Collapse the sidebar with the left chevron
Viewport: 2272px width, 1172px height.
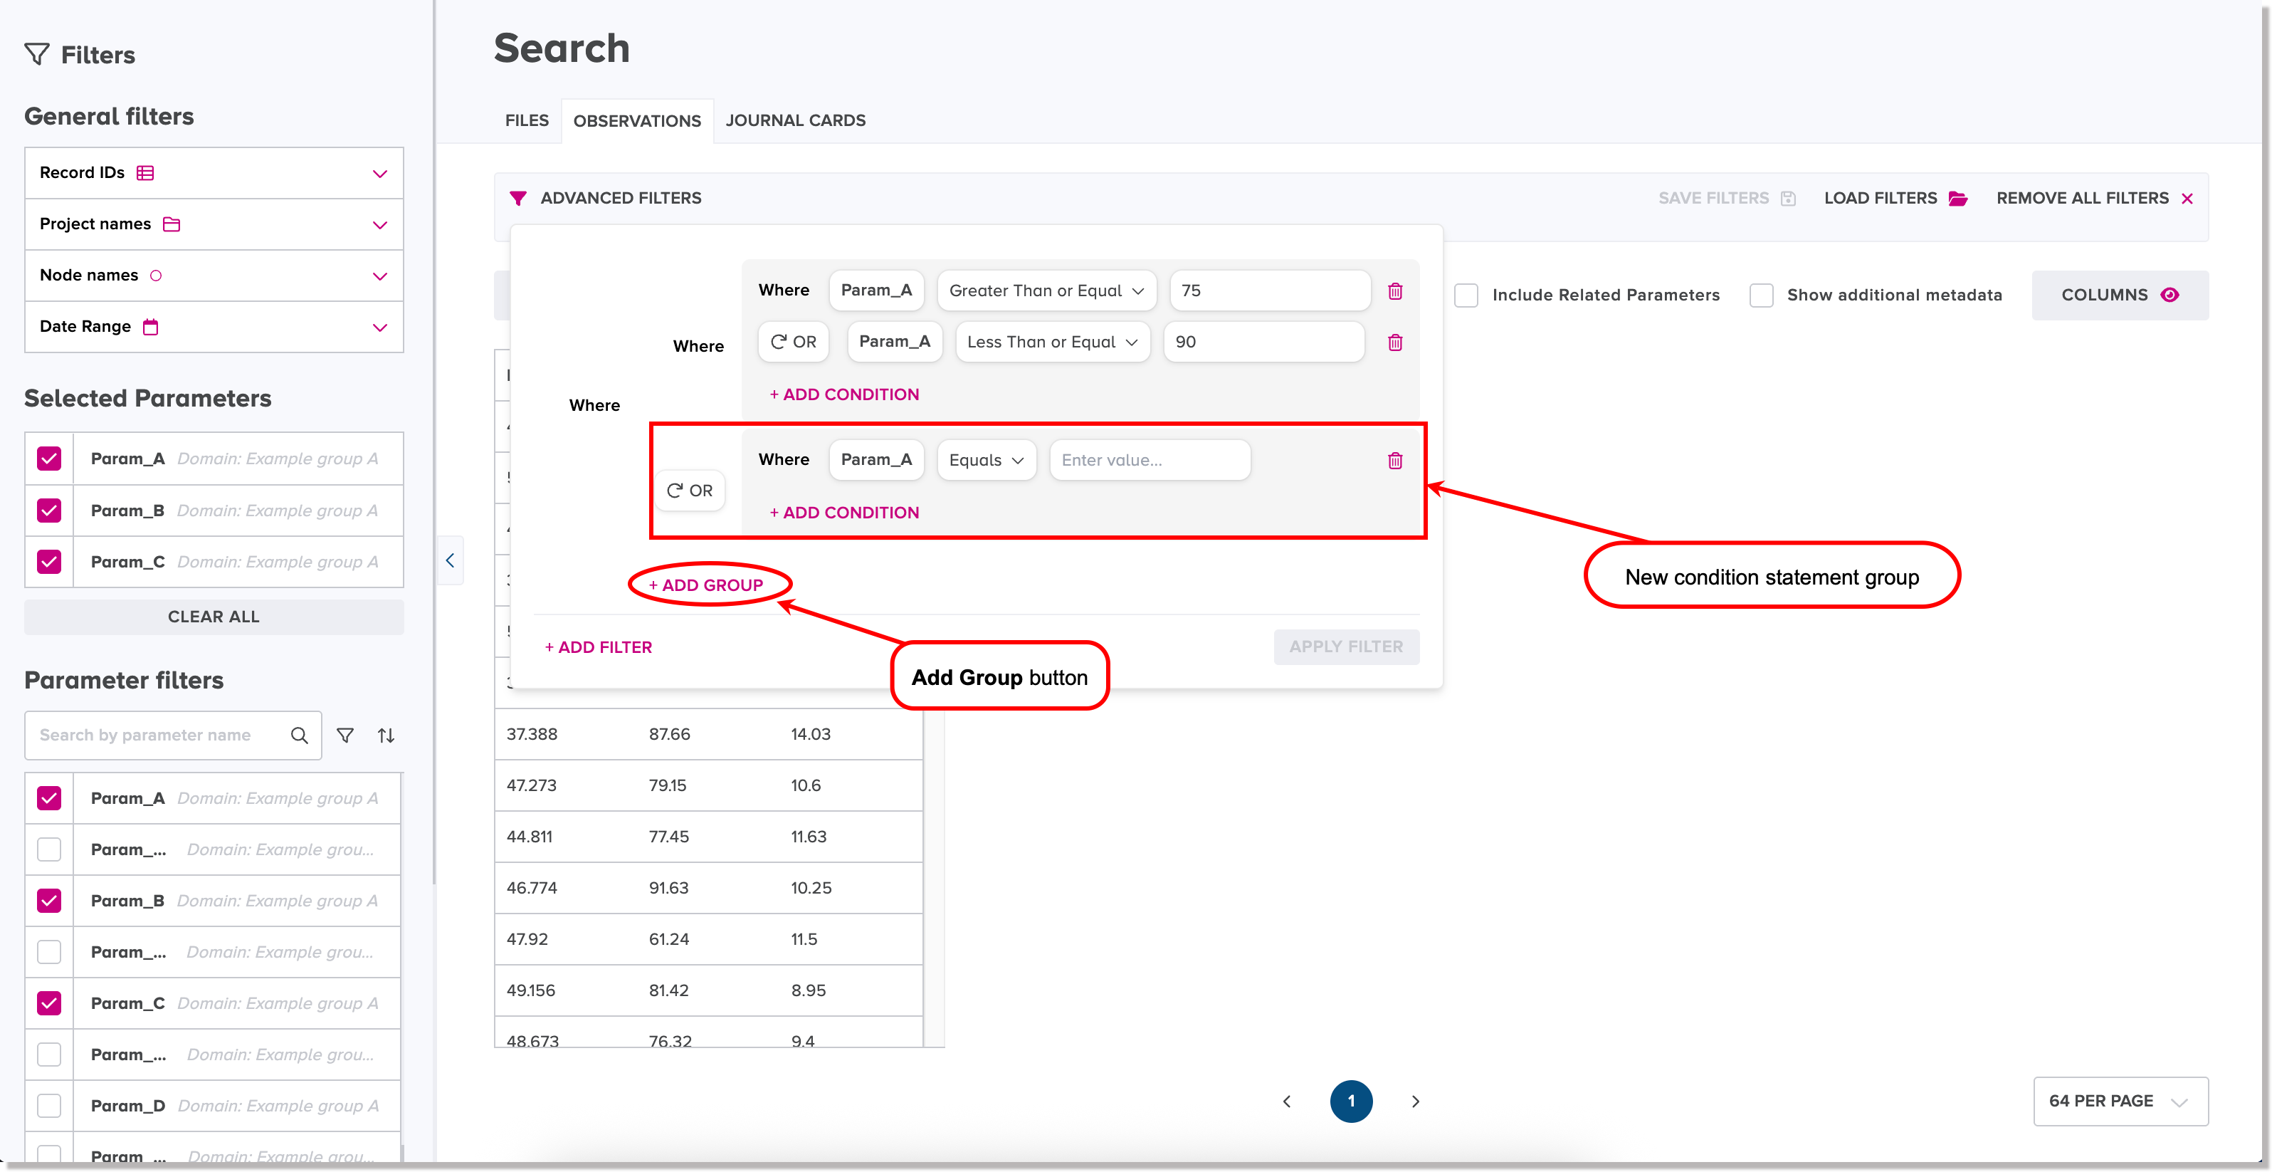tap(450, 560)
